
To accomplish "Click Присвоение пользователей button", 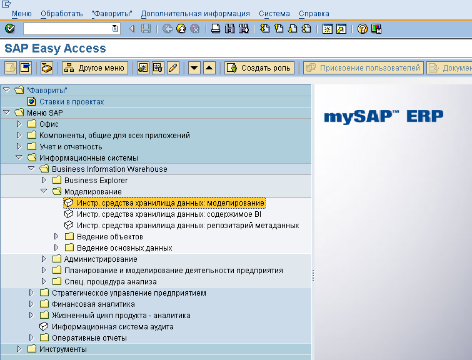I will click(x=363, y=67).
